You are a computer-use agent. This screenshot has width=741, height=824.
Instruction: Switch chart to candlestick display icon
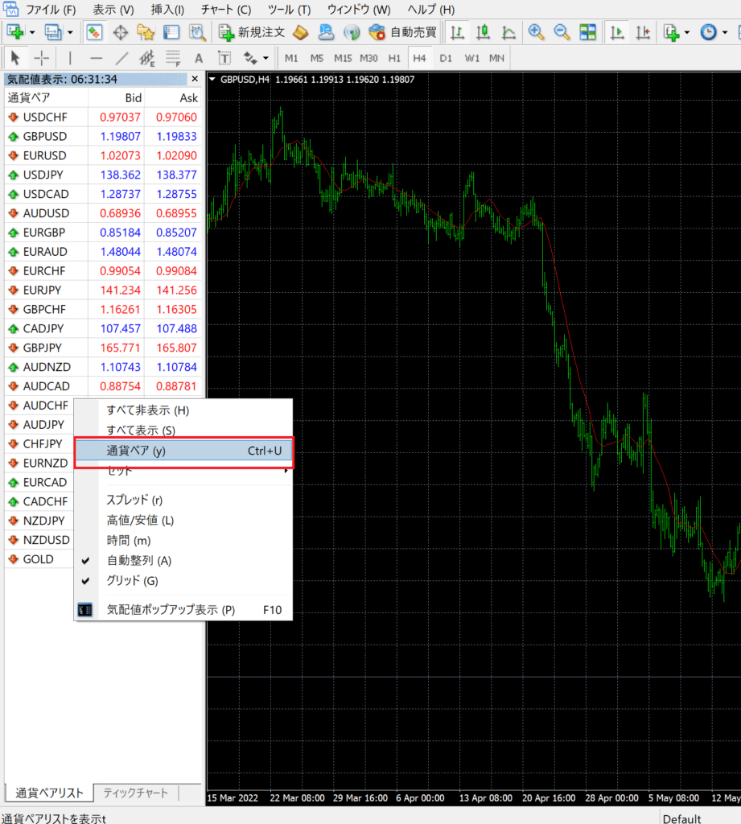483,33
